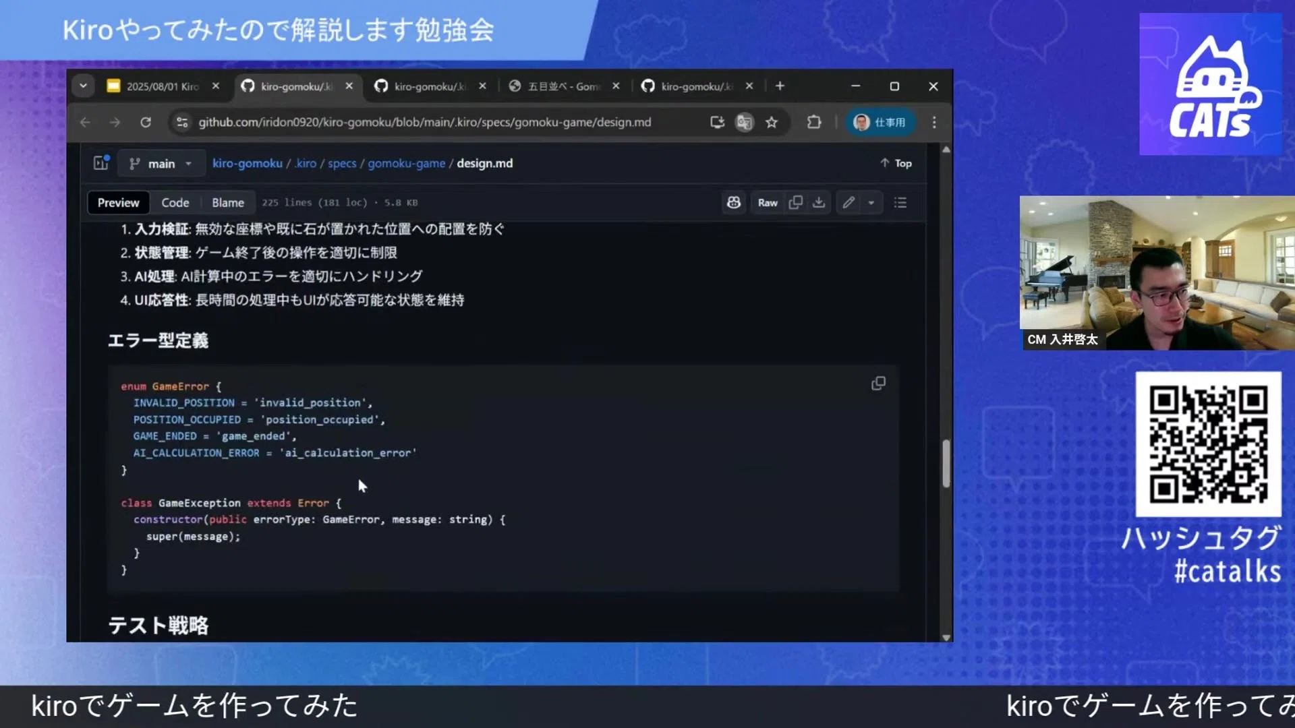
Task: Switch to the 2025/08/01 Kiro slides tab
Action: [x=162, y=86]
